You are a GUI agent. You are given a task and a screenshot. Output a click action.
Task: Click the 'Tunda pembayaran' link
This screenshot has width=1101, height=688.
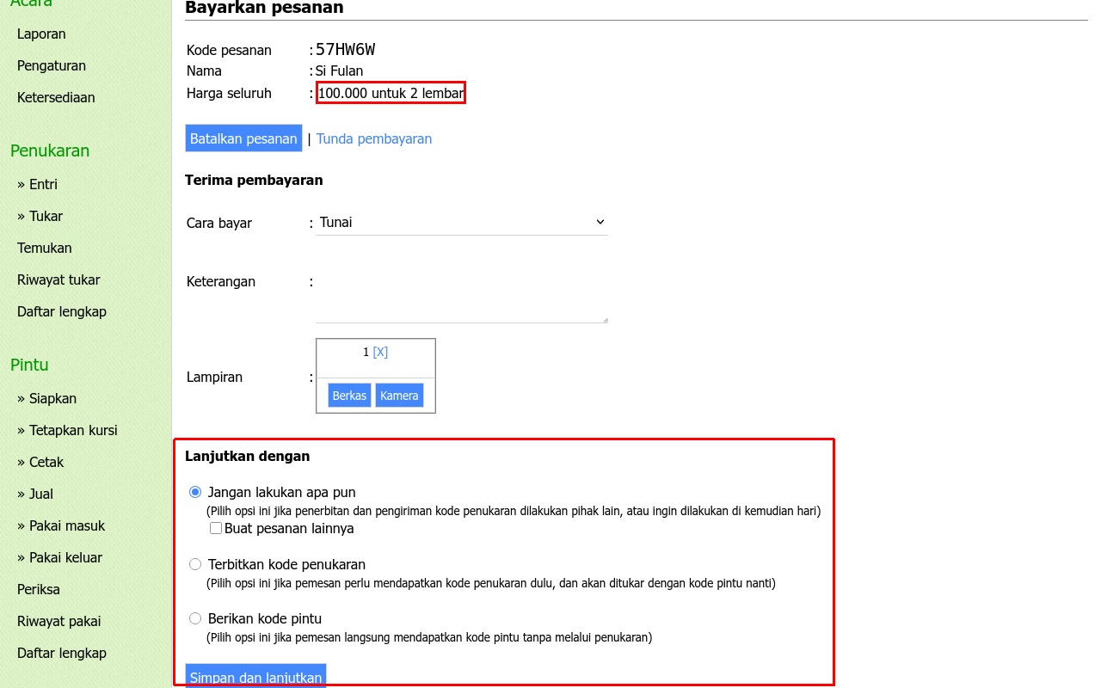coord(374,138)
